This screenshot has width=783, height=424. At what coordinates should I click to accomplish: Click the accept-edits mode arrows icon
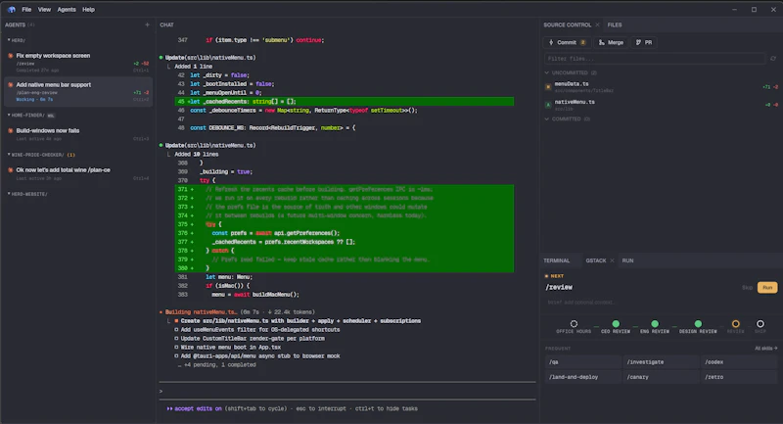tap(169, 408)
